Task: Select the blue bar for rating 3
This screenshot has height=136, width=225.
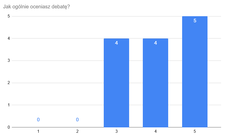Action: click(x=116, y=84)
